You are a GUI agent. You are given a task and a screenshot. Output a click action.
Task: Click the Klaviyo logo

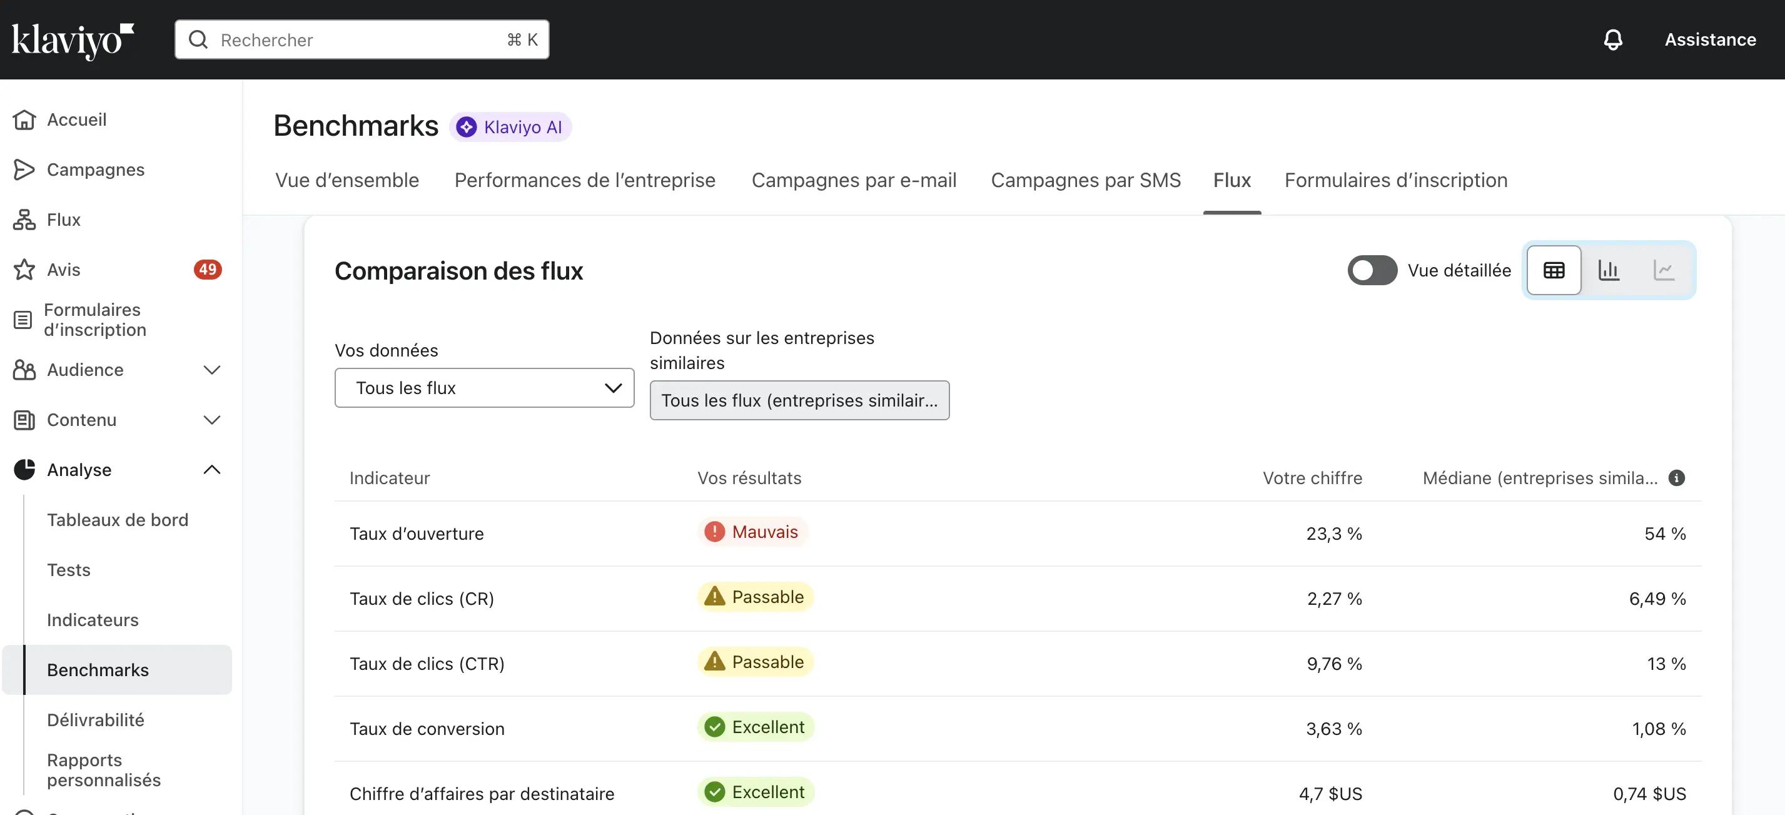tap(72, 40)
